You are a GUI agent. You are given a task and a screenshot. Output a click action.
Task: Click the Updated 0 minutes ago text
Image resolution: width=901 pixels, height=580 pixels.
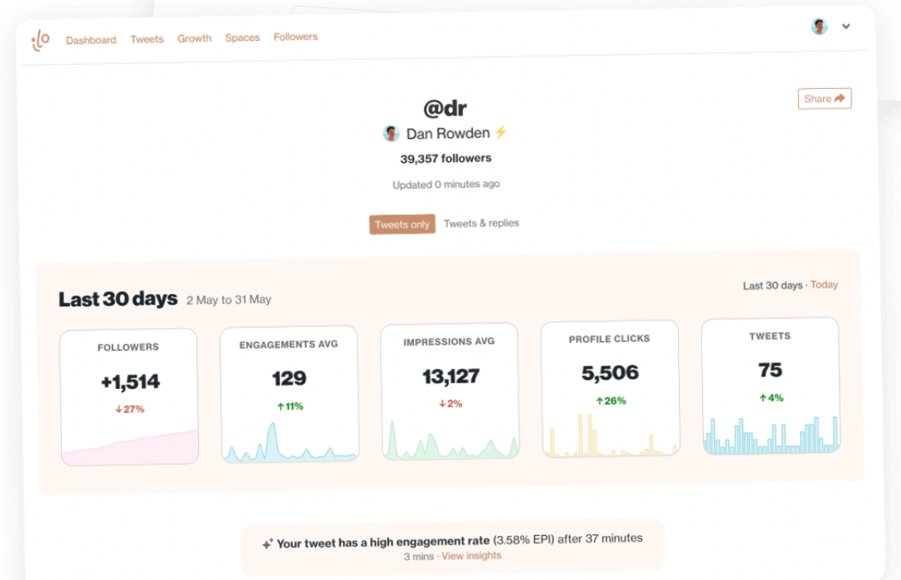(x=446, y=184)
